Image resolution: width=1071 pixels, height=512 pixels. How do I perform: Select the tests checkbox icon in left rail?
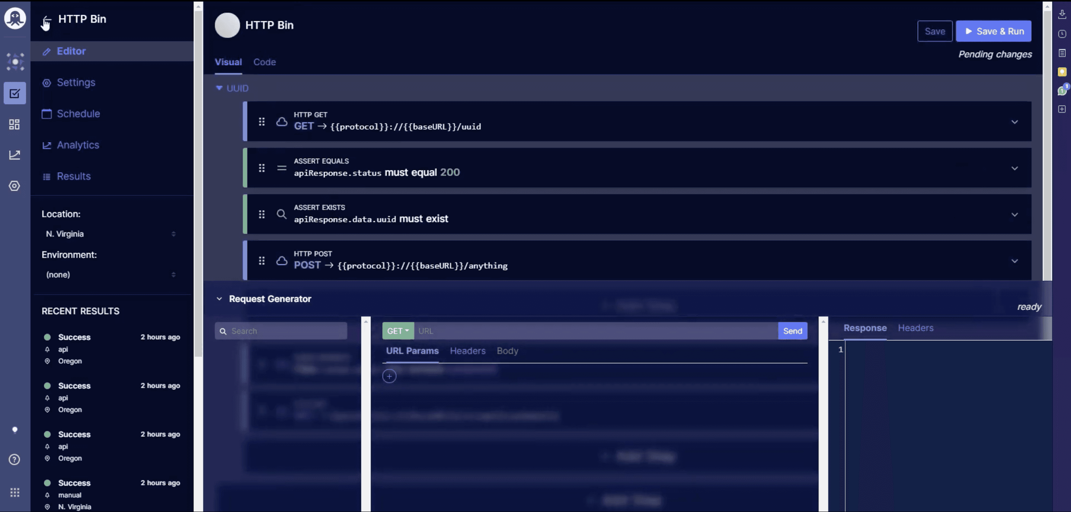15,93
